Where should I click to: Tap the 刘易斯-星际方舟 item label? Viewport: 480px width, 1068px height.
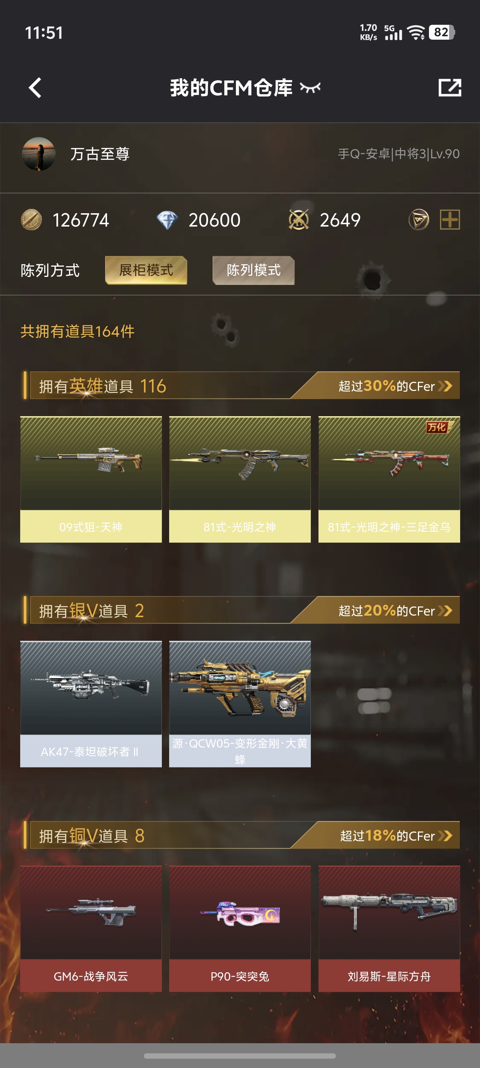(389, 976)
